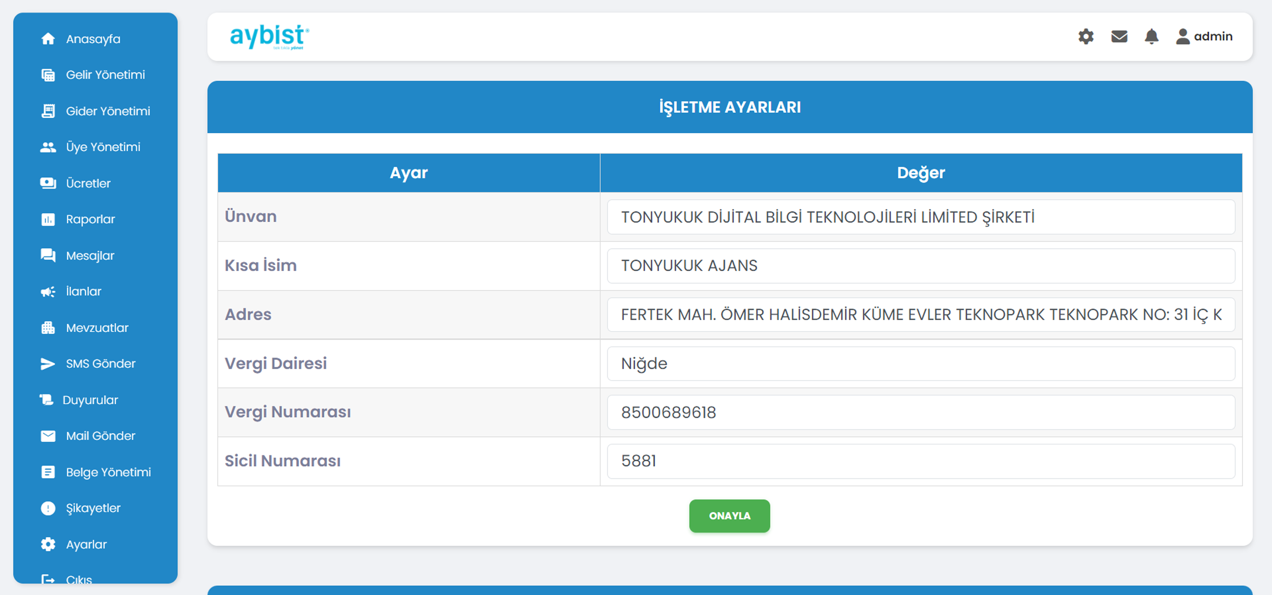Image resolution: width=1272 pixels, height=595 pixels.
Task: Click the Mevzuatlar building icon
Action: click(x=48, y=328)
